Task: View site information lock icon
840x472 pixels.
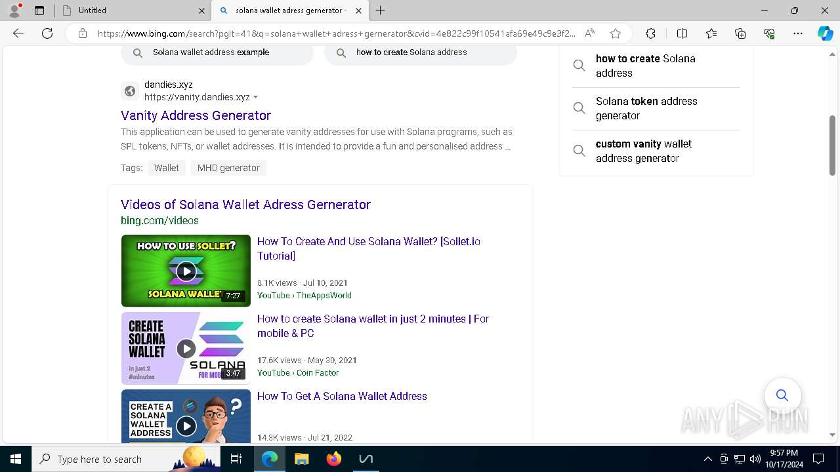Action: [83, 33]
